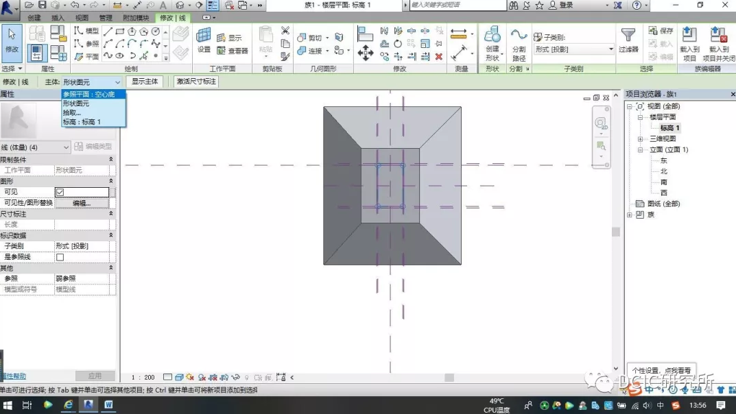Expand the 三维视图 tree node

click(x=640, y=138)
